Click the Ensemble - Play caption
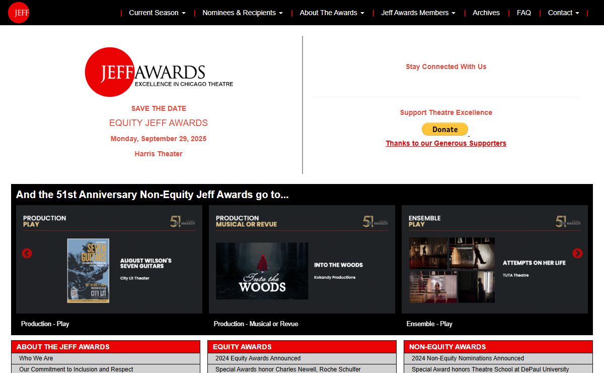Image resolution: width=604 pixels, height=373 pixels. [x=429, y=324]
